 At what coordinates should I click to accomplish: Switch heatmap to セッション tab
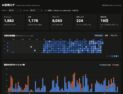coord(99,36)
